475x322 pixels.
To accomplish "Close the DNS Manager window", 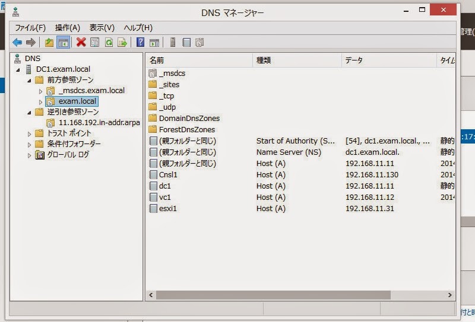I will tap(443, 10).
